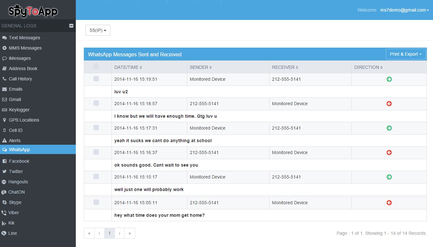Click message "well just one will probably work"
433x247 pixels.
pyautogui.click(x=149, y=189)
